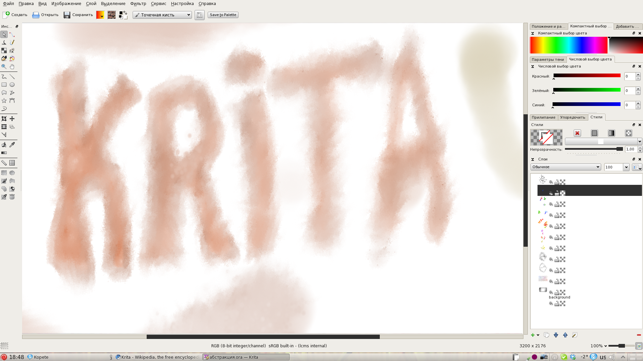The width and height of the screenshot is (643, 361).
Task: Switch to the Упорядочить tab
Action: 573,117
